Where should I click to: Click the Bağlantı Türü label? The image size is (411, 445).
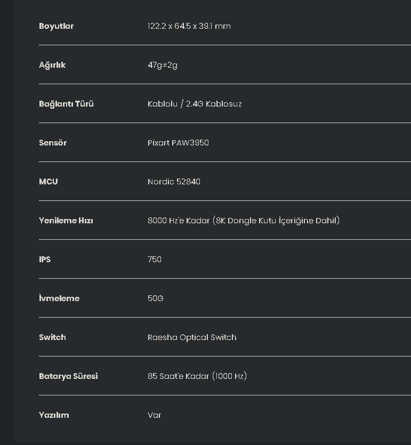66,104
